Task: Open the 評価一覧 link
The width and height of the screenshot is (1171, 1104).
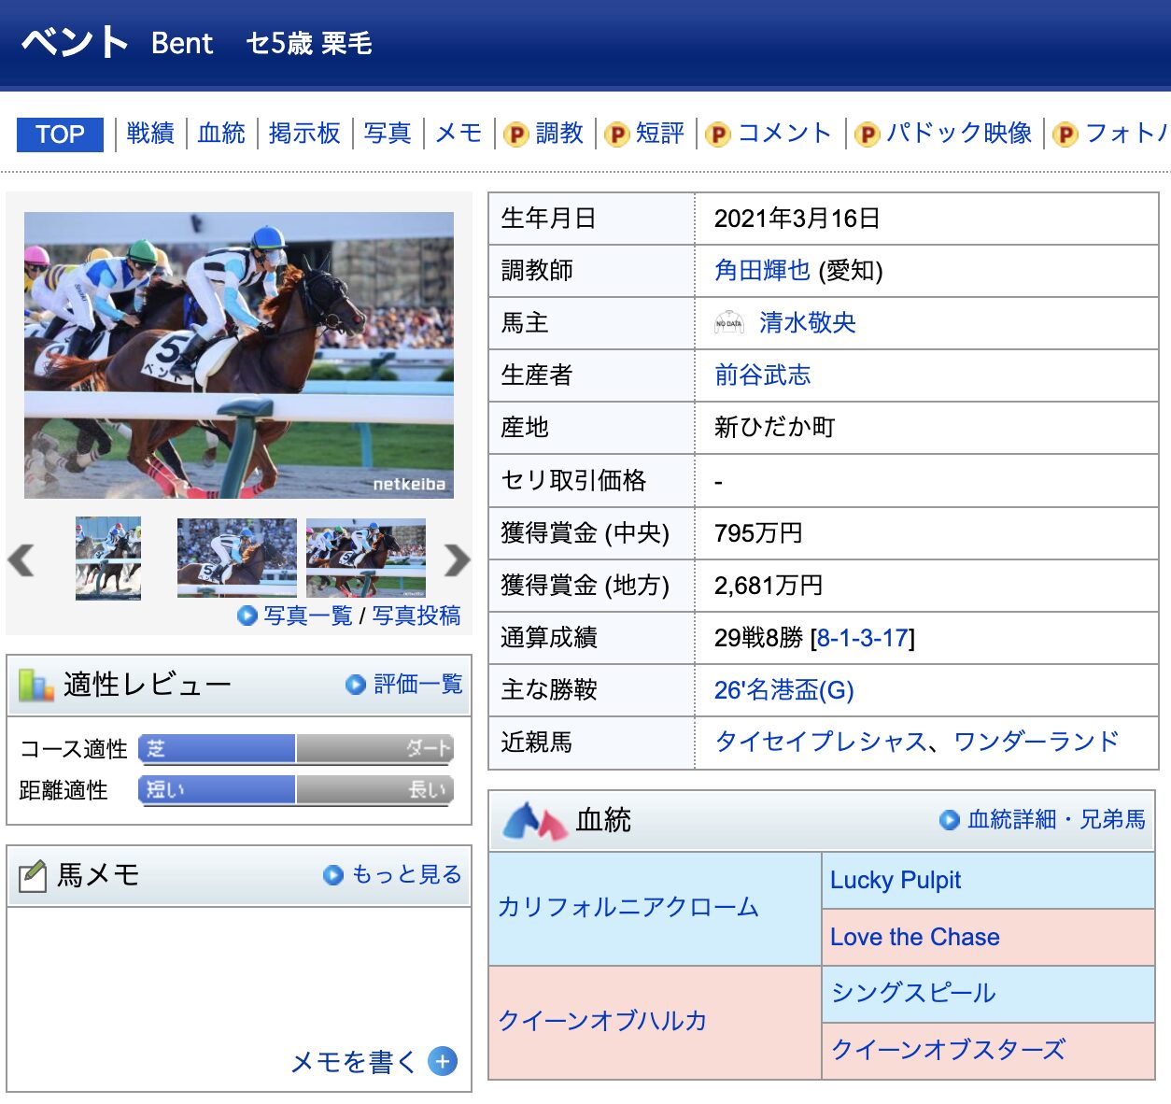Action: pos(418,685)
